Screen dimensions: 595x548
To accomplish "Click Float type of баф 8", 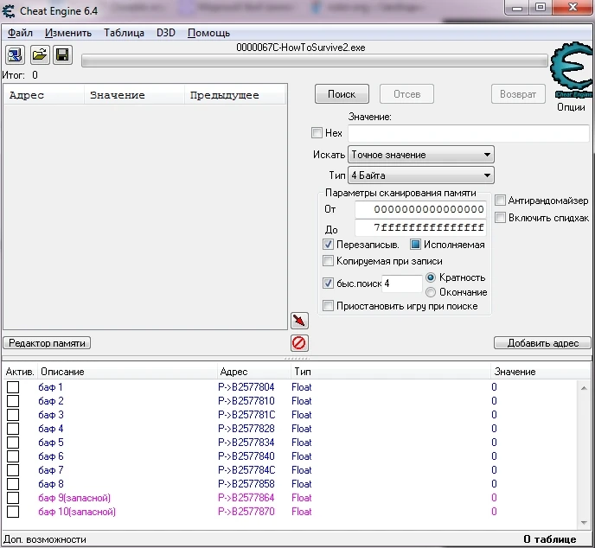I will click(x=302, y=484).
